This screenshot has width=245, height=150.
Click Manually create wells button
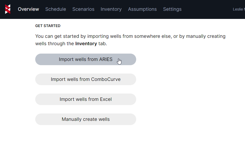86,119
